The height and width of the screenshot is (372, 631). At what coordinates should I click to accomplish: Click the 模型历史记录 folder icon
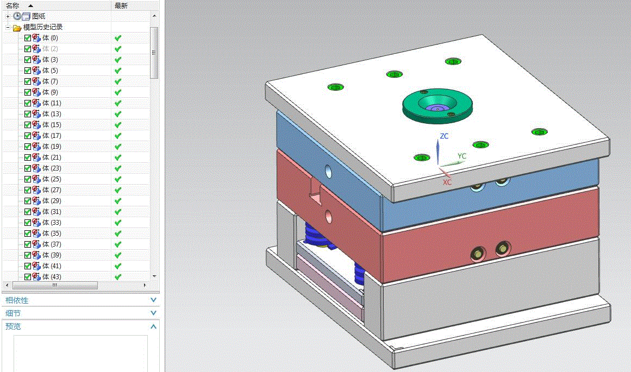click(17, 27)
